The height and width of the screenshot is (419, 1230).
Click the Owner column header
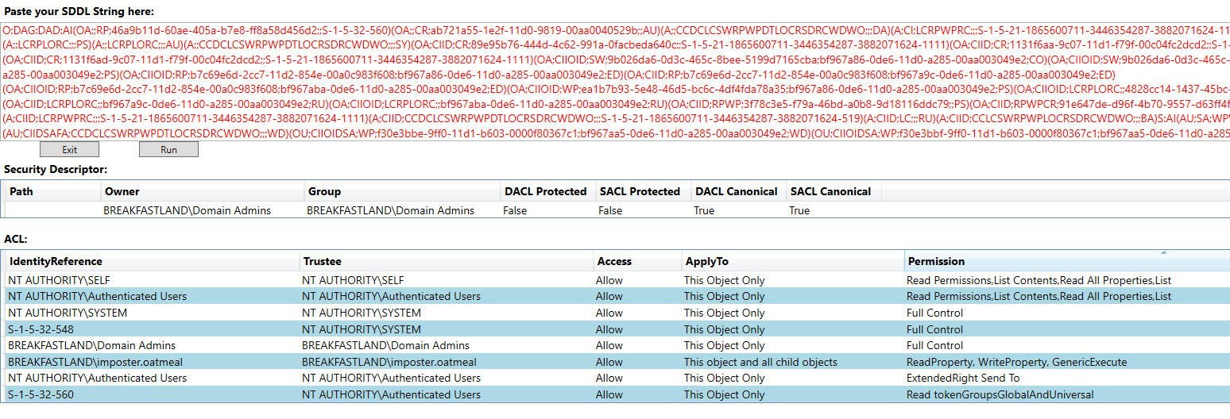pyautogui.click(x=122, y=191)
